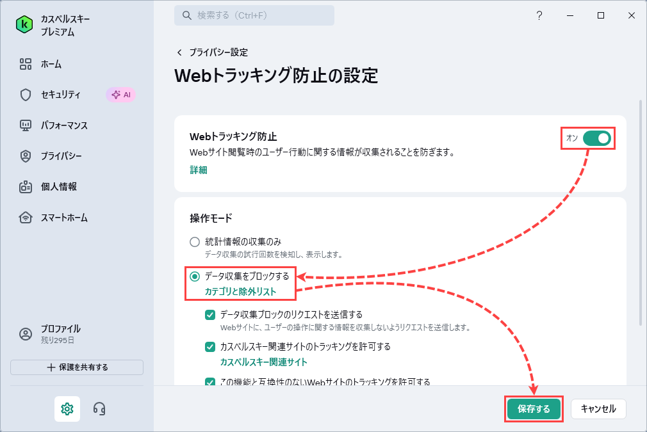This screenshot has width=647, height=432.
Task: Open the 詳細 link
Action: click(x=199, y=170)
